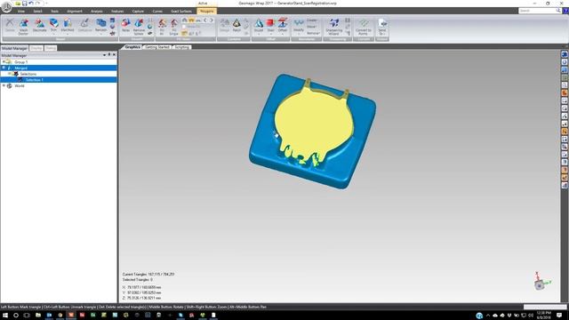Viewport: 569px width, 320px height.
Task: Select the World tree item
Action: click(x=20, y=85)
